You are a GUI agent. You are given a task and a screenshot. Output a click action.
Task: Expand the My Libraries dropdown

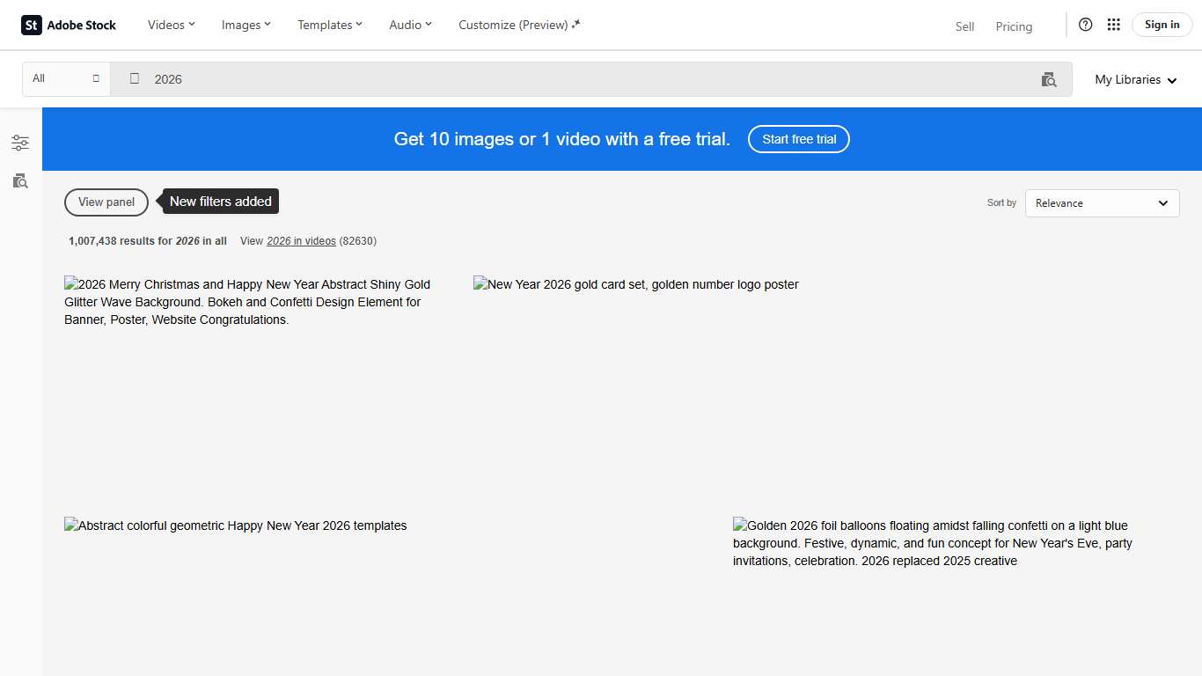pos(1135,79)
